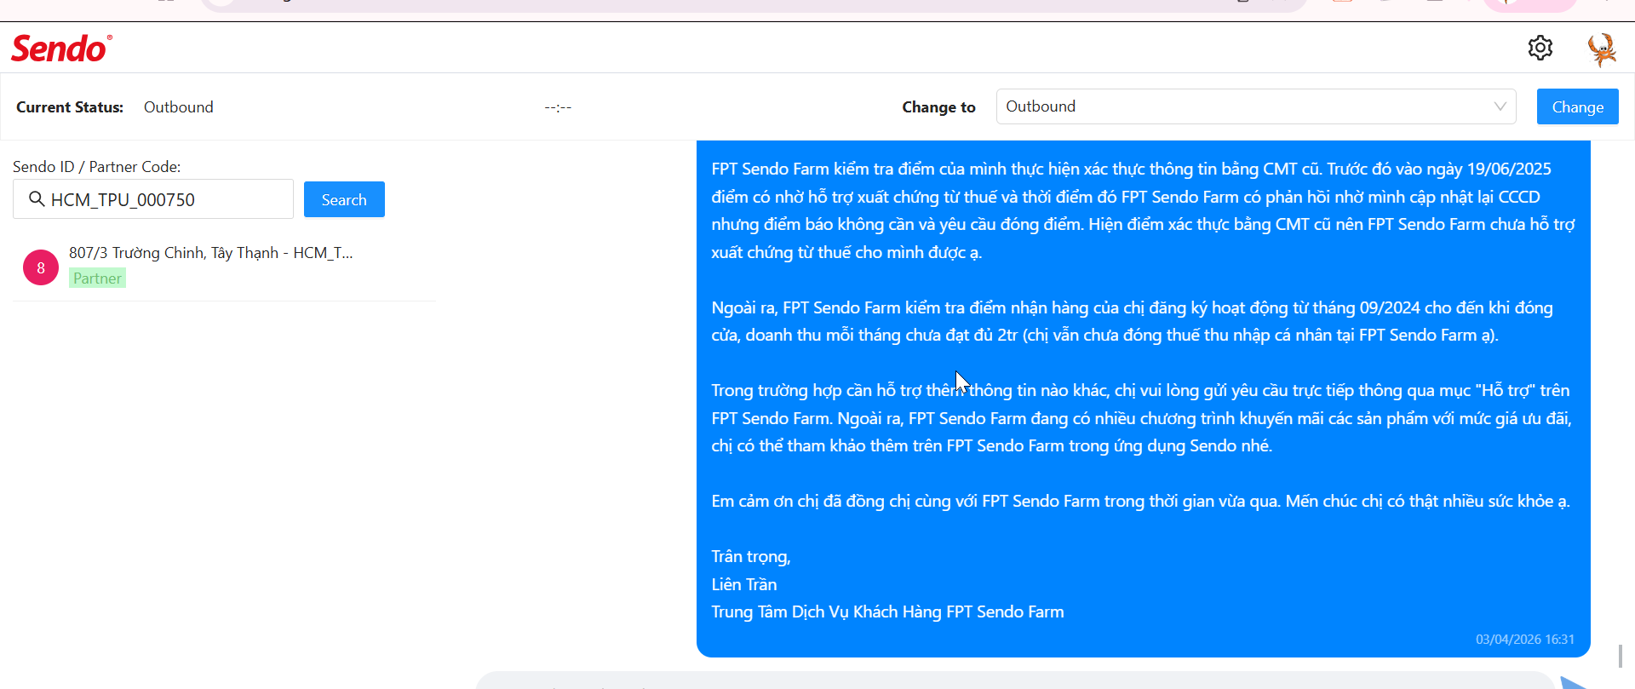Screen dimensions: 1635x689
Task: Open the settings gear icon
Action: (1540, 48)
